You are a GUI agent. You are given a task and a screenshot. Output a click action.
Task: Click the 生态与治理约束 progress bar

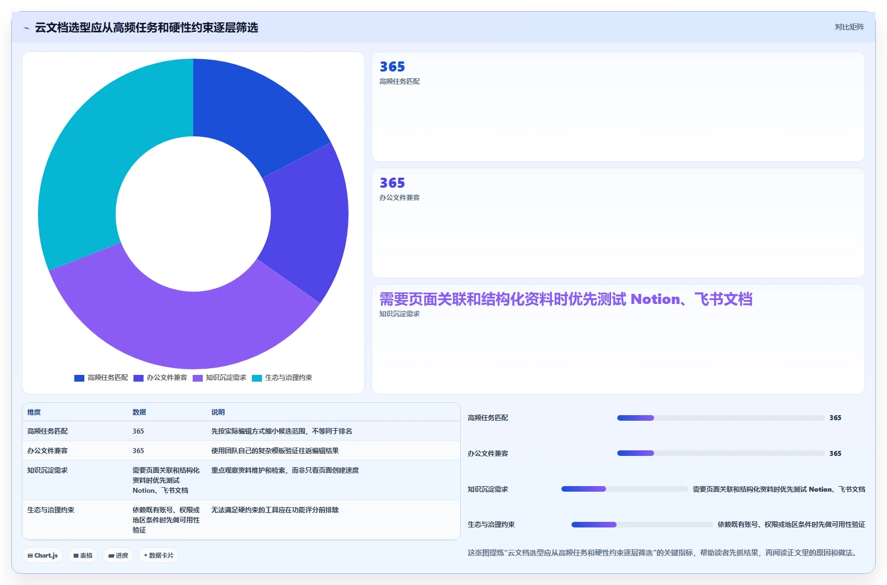tap(642, 525)
